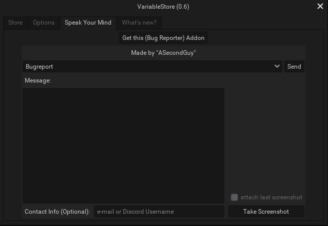Click the attach last screenshot label
This screenshot has height=226, width=328.
pyautogui.click(x=271, y=197)
